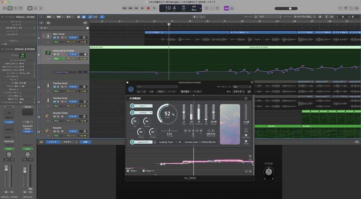Click the Acoustic Guitar track guitar icon
This screenshot has width=361, height=199.
[x=47, y=116]
